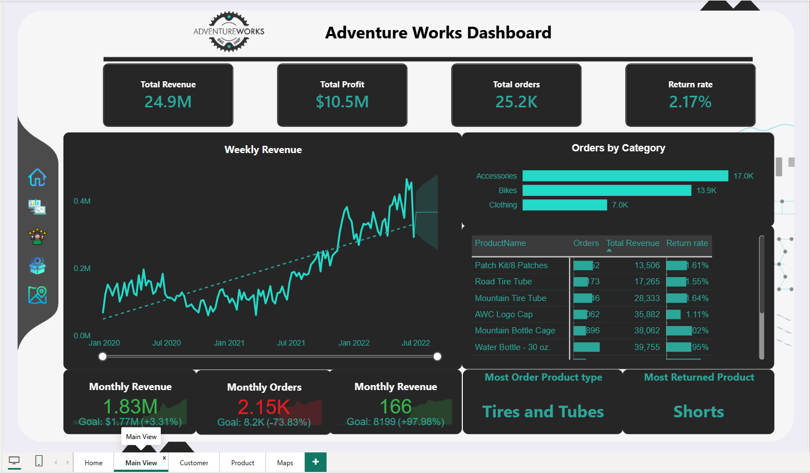Click the 13,506 revenue cell
The height and width of the screenshot is (473, 810).
647,265
